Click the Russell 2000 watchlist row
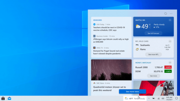 153,67
